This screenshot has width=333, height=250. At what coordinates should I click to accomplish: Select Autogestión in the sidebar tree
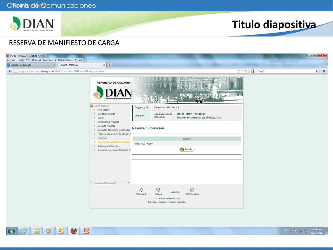coord(103,110)
